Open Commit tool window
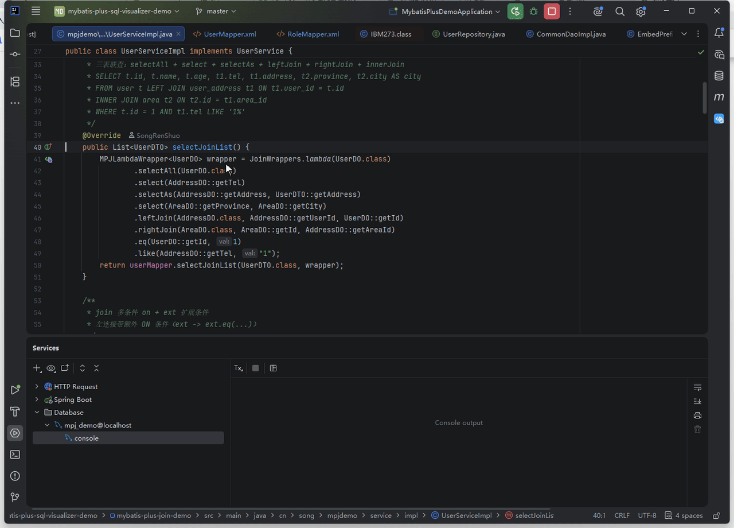This screenshot has width=734, height=528. pyautogui.click(x=15, y=54)
